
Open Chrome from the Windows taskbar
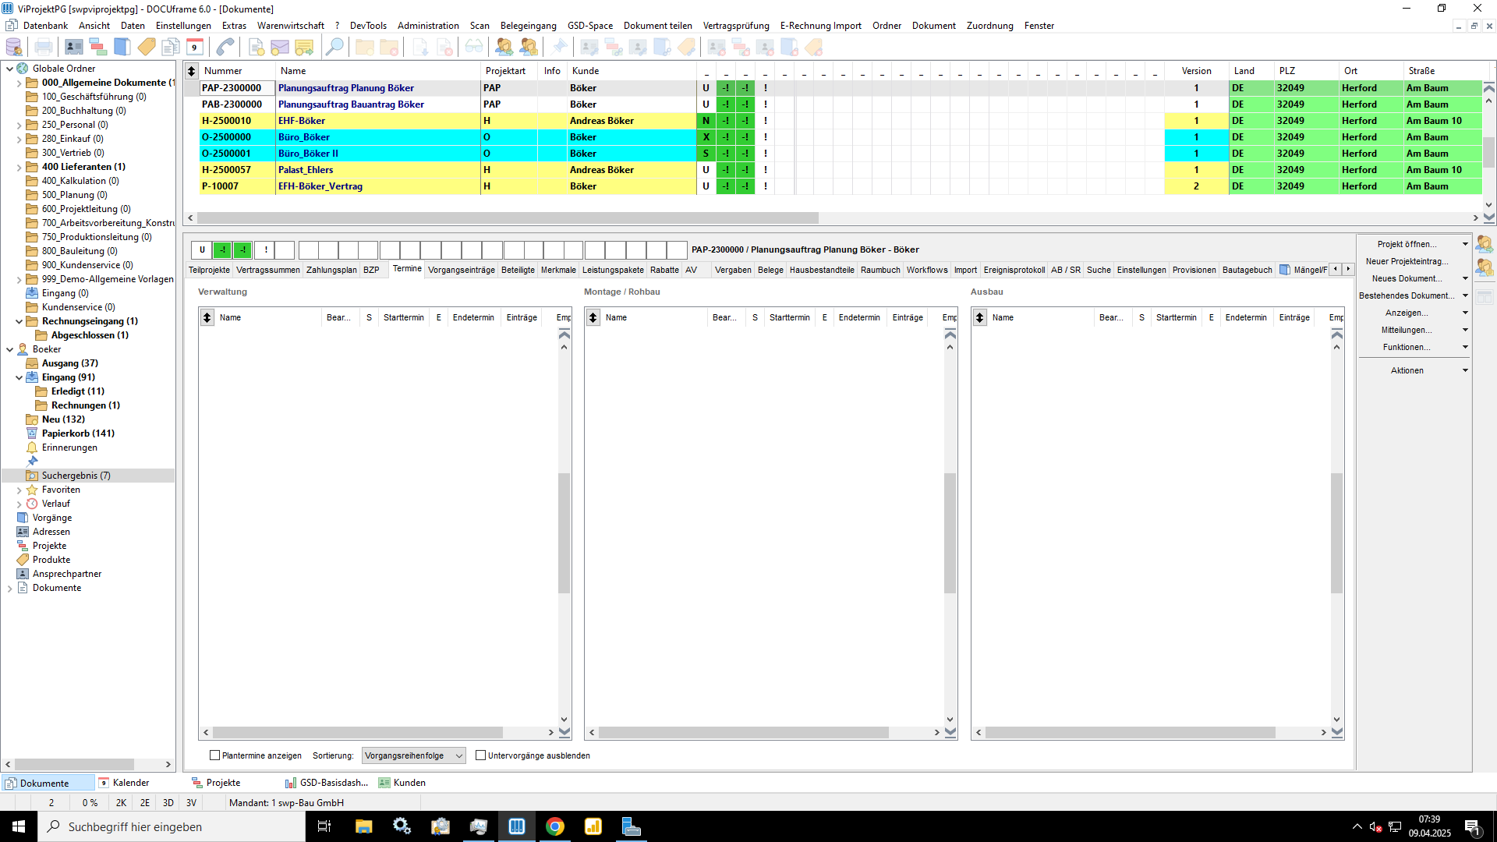click(555, 826)
